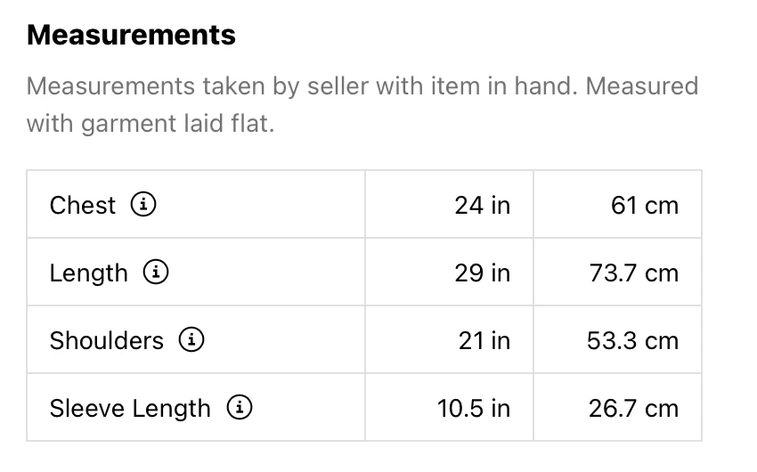Open the Length measurement info icon
757x472 pixels.
pyautogui.click(x=156, y=273)
